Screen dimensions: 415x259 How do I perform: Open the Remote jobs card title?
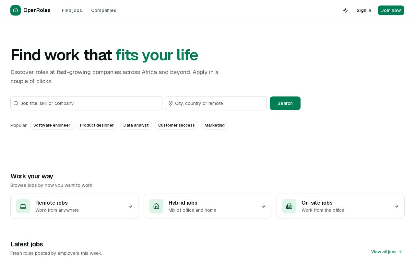(52, 203)
